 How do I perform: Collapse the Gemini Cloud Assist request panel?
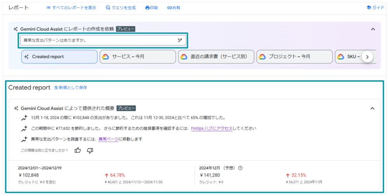click(373, 29)
